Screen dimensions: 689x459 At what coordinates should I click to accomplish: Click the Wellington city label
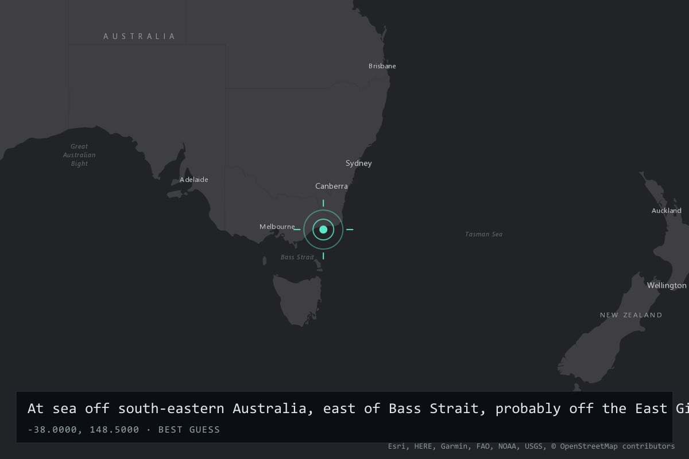coord(667,285)
